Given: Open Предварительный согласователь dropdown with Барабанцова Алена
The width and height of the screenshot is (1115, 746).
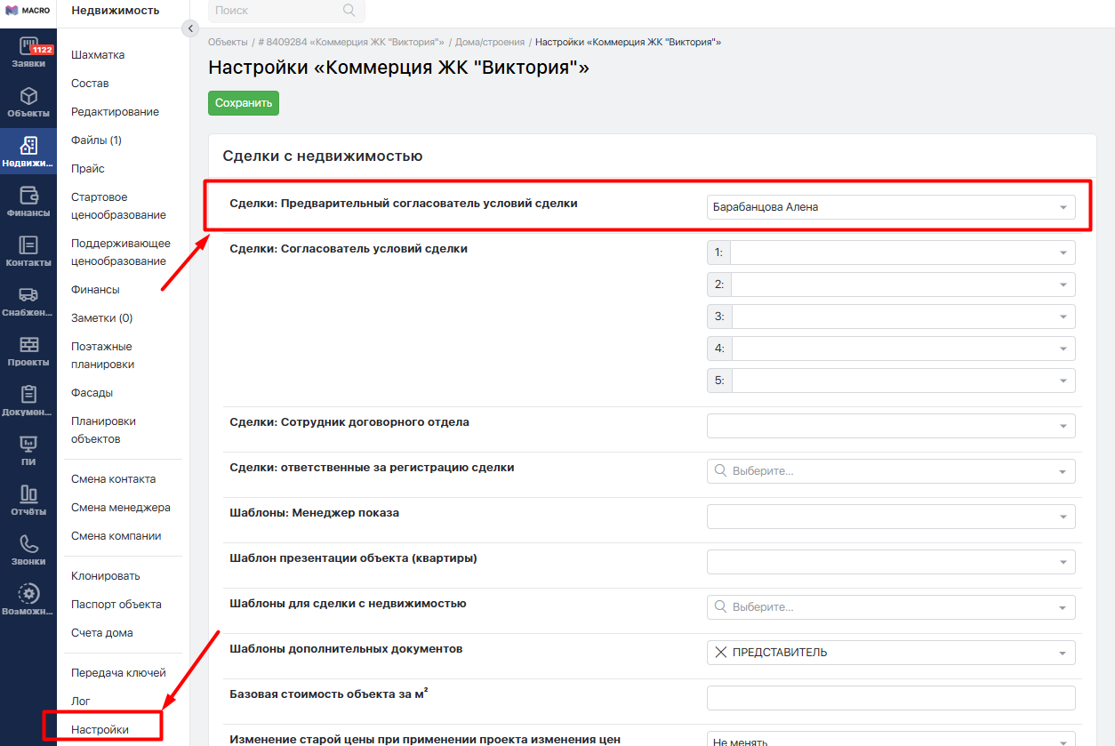Looking at the screenshot, I should click(890, 207).
